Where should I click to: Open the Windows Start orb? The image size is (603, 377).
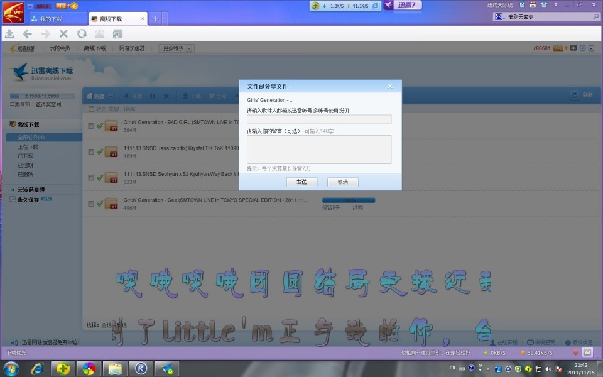11,369
